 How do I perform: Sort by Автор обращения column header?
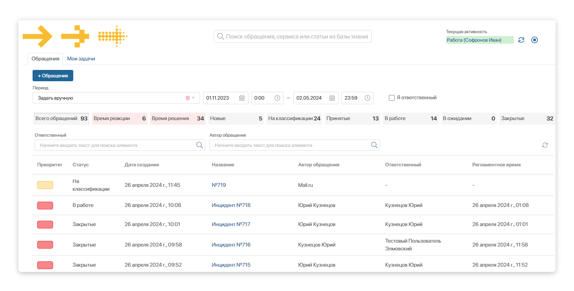tap(318, 165)
